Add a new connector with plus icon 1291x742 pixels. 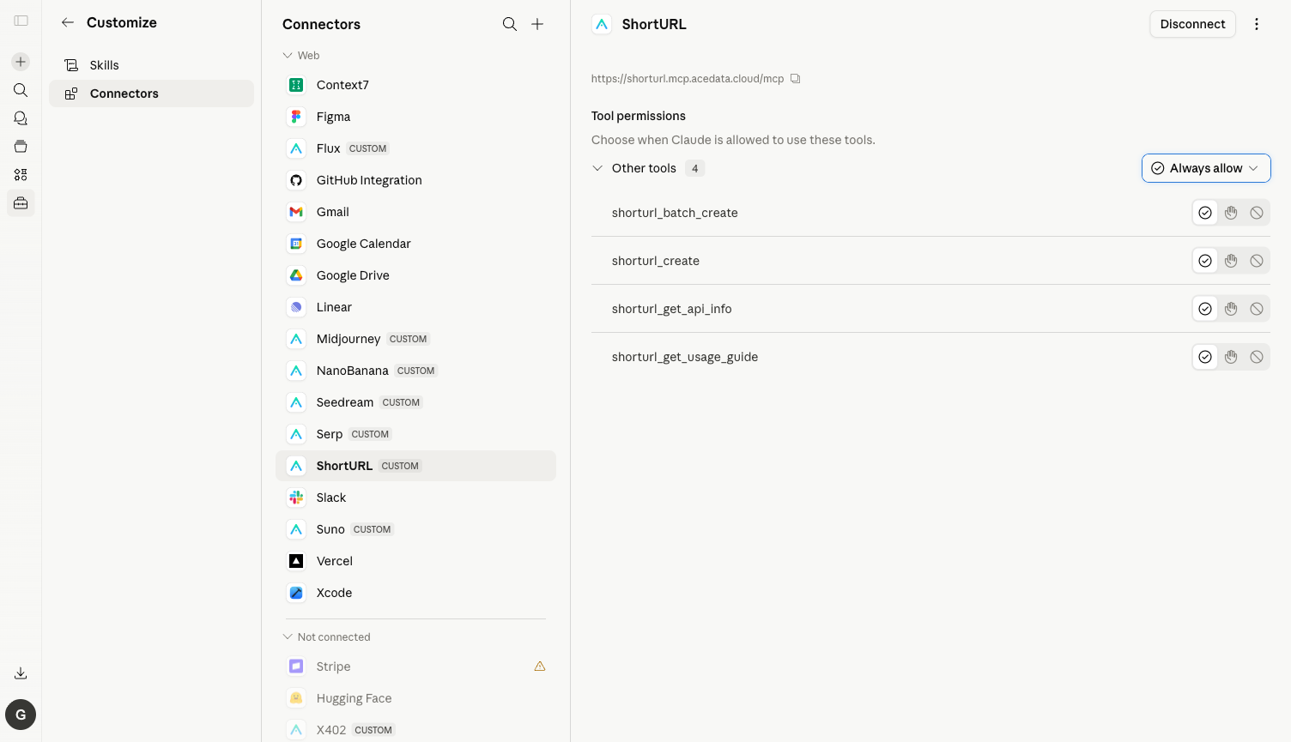click(537, 24)
